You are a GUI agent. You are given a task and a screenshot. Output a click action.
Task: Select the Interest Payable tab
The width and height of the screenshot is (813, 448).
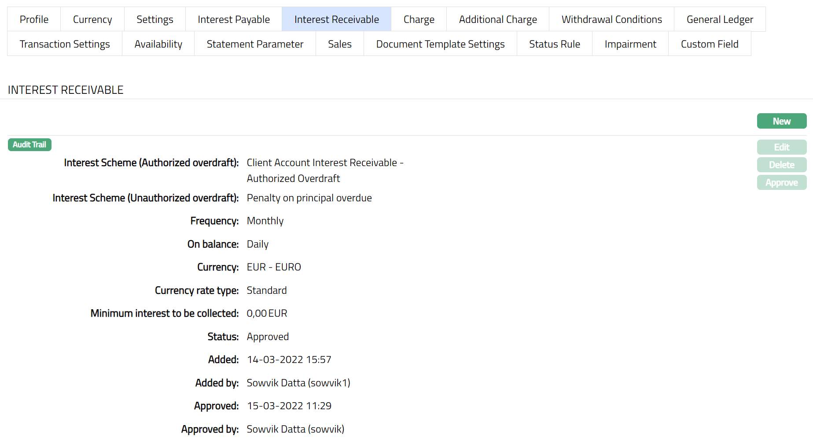tap(234, 19)
